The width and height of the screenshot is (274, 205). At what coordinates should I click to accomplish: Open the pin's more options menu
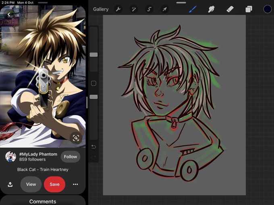(75, 184)
